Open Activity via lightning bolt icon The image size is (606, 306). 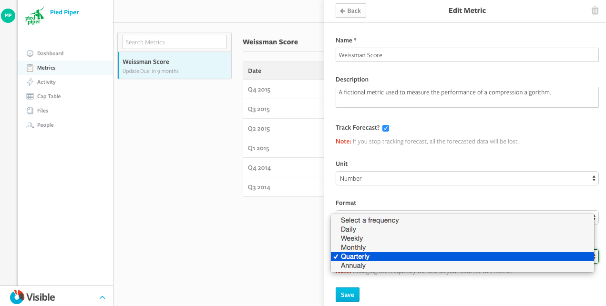coord(30,82)
